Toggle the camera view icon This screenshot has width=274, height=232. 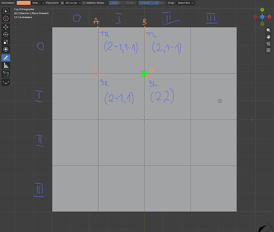click(x=268, y=44)
